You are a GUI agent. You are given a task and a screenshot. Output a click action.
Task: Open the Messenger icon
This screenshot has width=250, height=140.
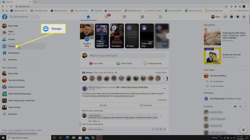(x=232, y=17)
